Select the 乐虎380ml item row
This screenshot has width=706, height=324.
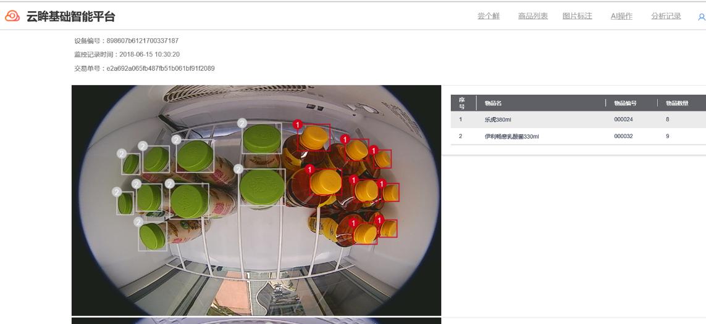coord(578,120)
